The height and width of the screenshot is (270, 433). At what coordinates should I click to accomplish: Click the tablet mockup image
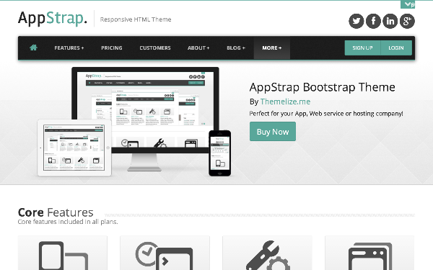pyautogui.click(x=74, y=148)
